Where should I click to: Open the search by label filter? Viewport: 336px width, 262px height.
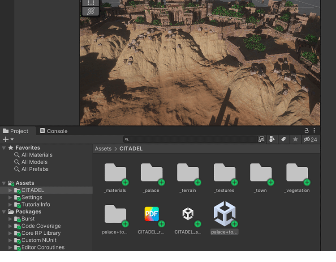(x=284, y=139)
